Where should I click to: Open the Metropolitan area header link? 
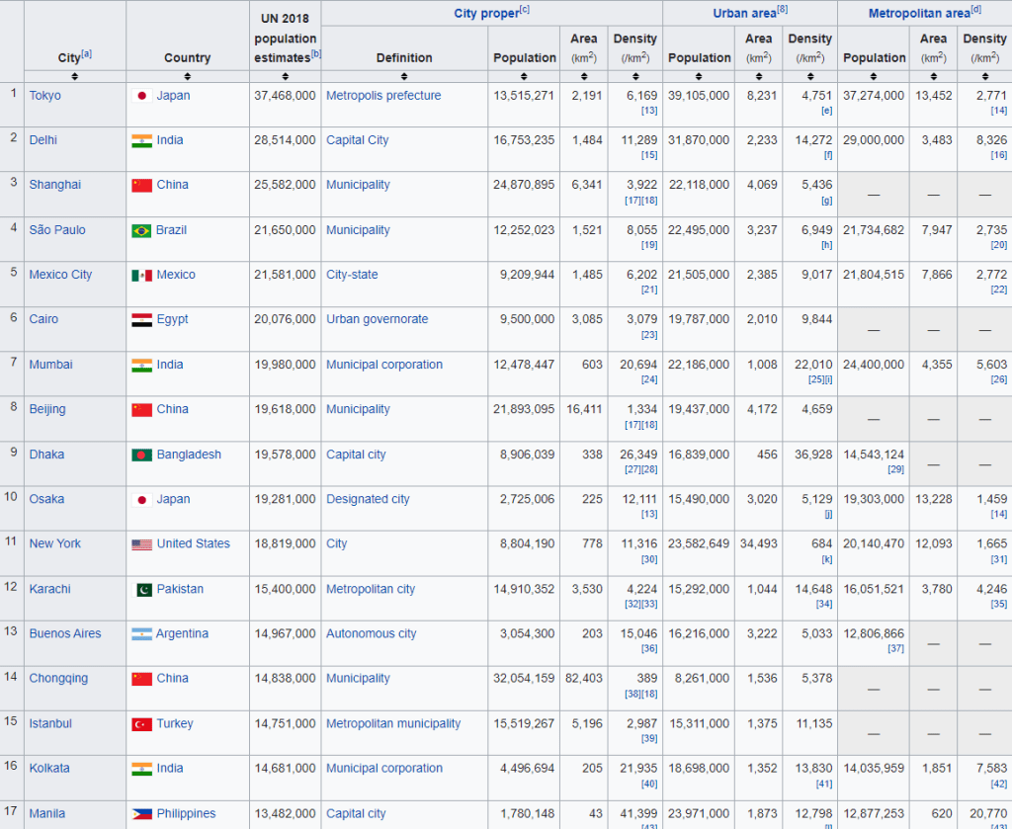coord(919,14)
